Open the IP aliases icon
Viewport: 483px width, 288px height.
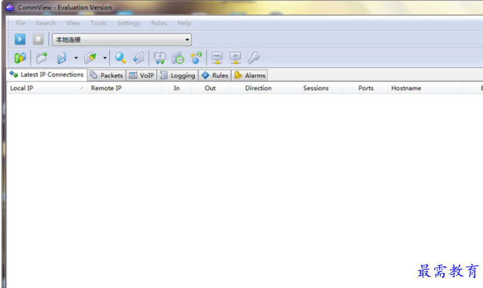point(235,58)
